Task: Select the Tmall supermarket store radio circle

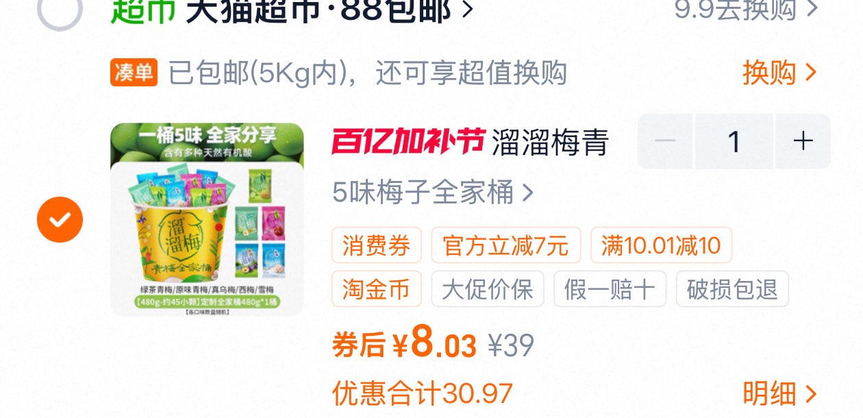Action: tap(60, 8)
